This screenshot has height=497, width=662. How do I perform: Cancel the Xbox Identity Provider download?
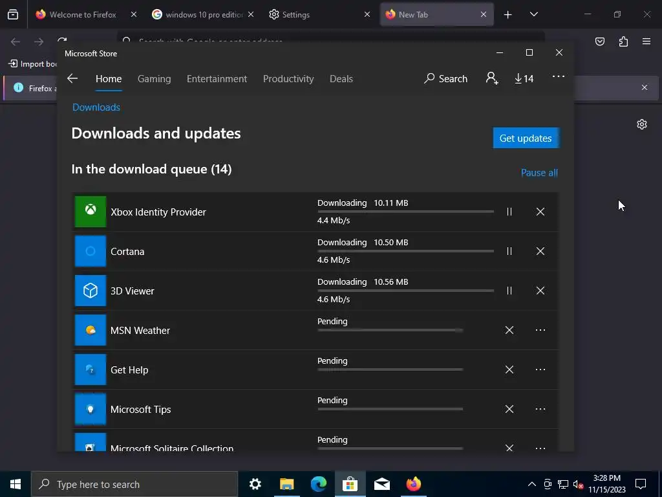pos(540,212)
